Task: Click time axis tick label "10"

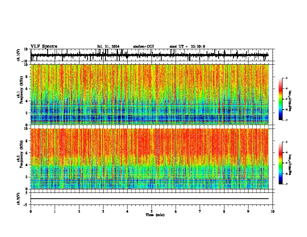Action: 273,211
